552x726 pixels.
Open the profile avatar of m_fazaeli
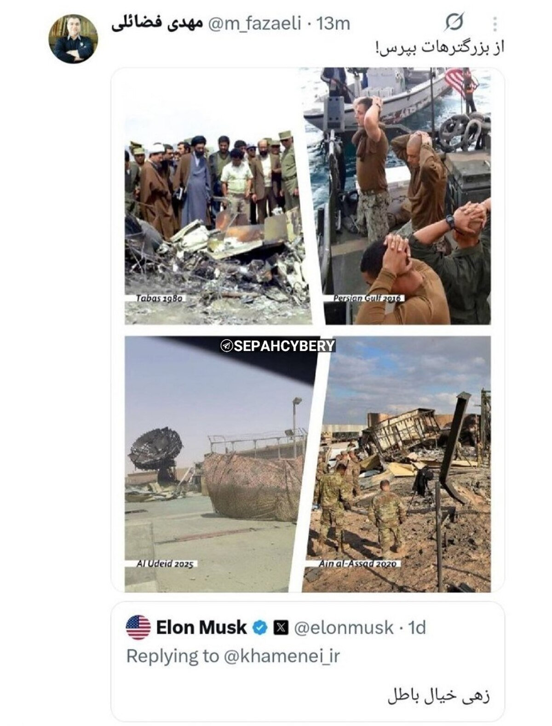click(73, 39)
